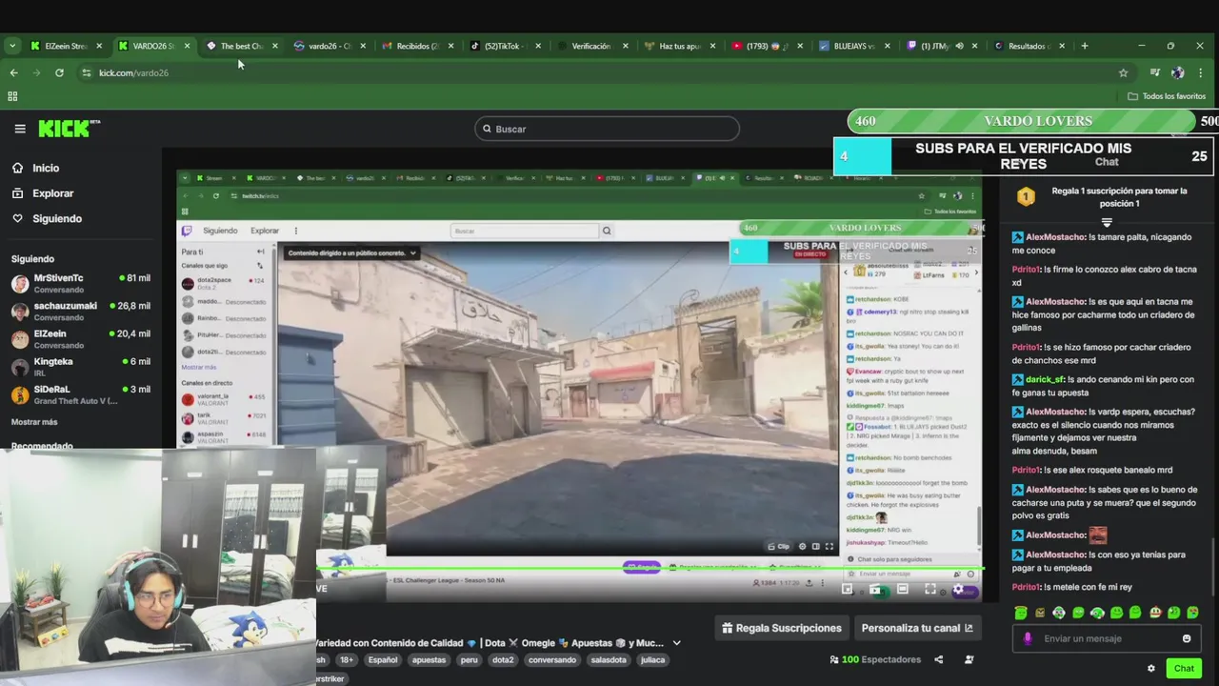The height and width of the screenshot is (686, 1219).
Task: Open followed channel SiDeRaL
Action: (81, 393)
